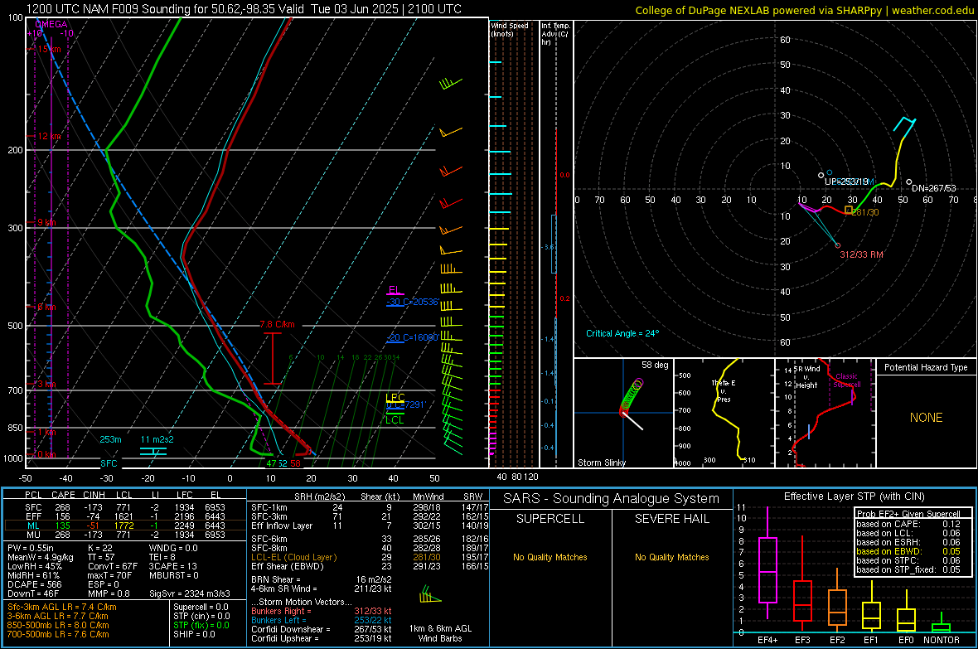
Task: Click the BRN Shear = 16 m2/s2 line
Action: [321, 579]
